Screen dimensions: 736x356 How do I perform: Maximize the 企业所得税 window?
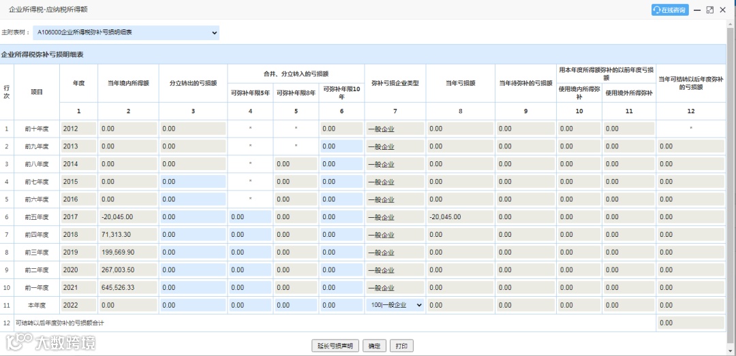tap(710, 10)
